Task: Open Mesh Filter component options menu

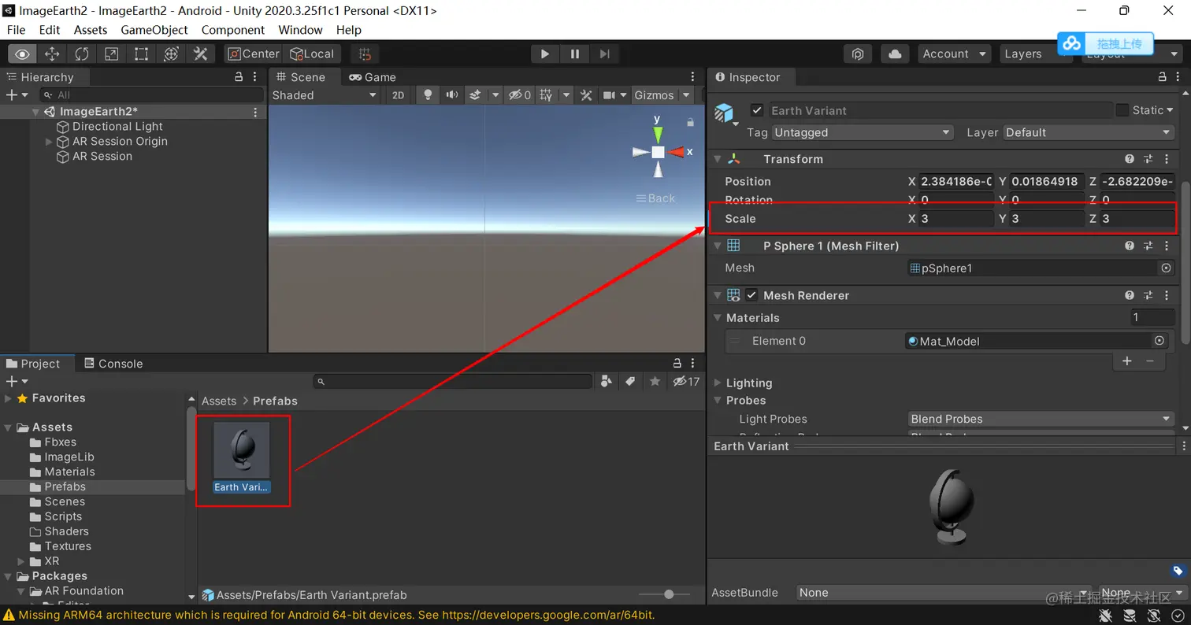Action: tap(1166, 246)
